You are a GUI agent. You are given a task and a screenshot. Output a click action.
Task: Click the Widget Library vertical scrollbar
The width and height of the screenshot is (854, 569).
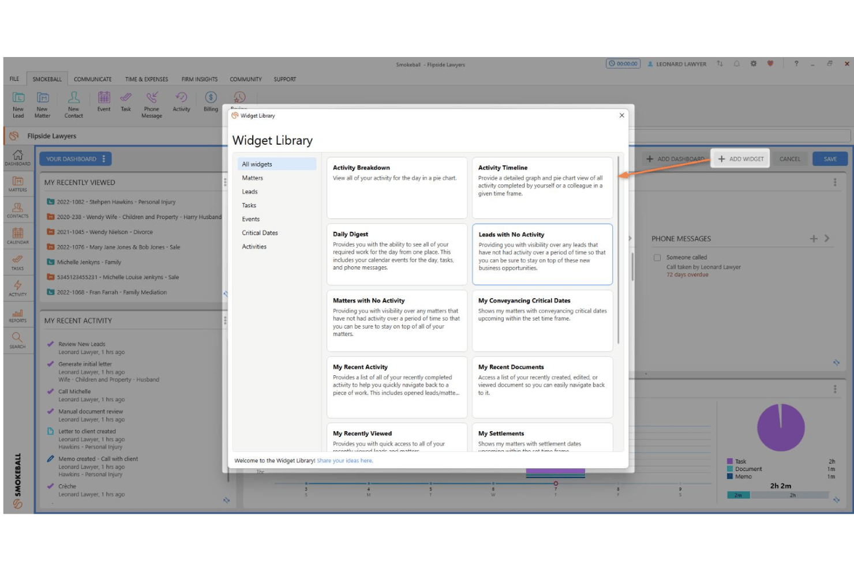(619, 250)
